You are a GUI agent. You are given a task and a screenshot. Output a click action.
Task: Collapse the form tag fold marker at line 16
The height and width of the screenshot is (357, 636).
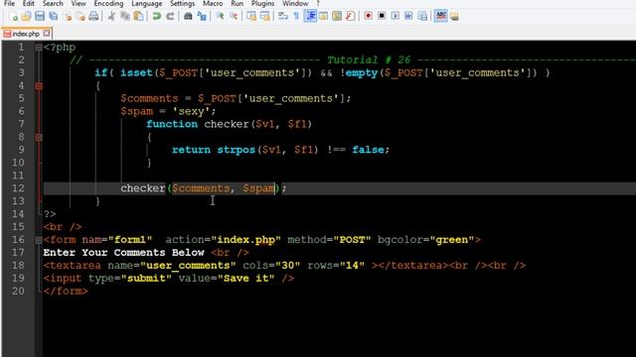(39, 240)
